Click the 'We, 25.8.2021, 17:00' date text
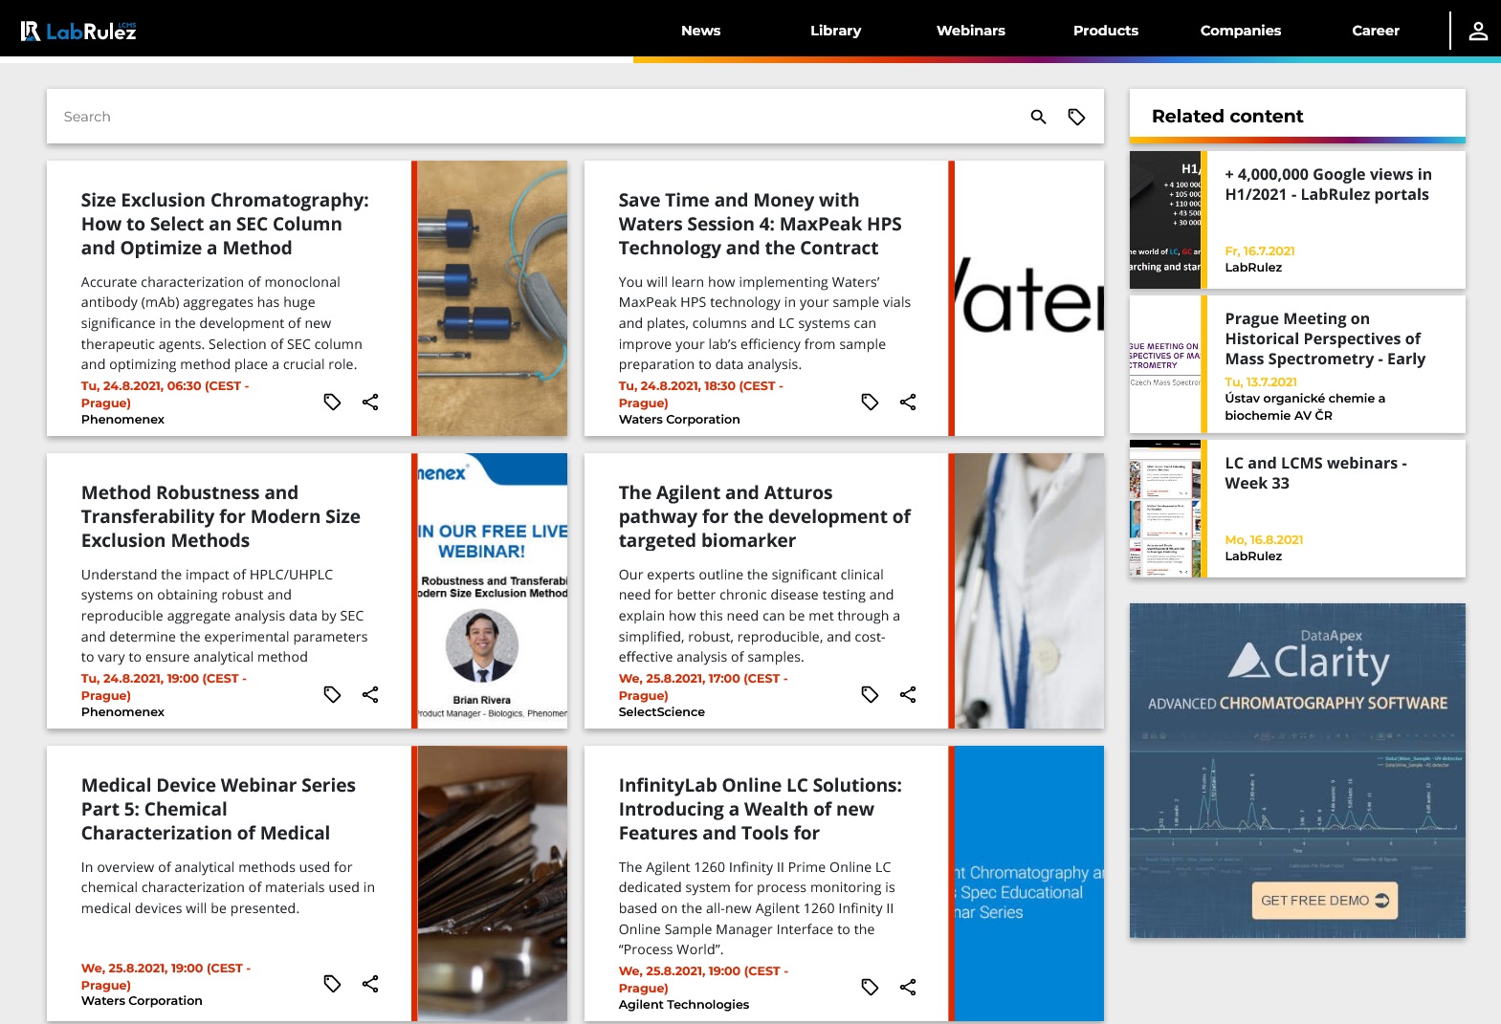 (x=703, y=686)
